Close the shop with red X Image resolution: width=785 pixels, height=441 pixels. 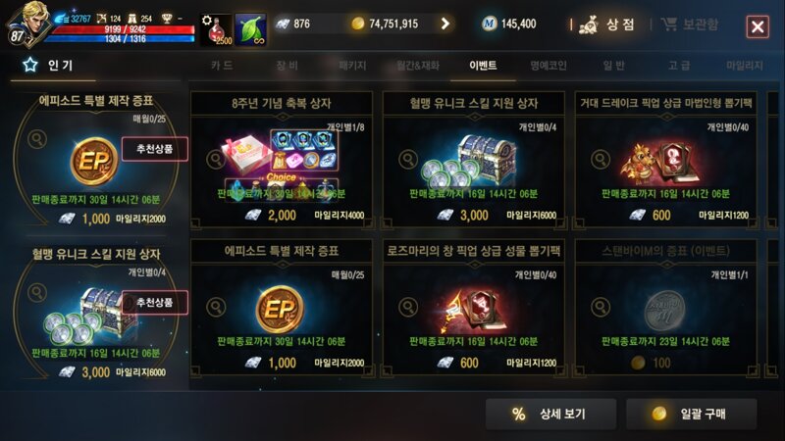pyautogui.click(x=758, y=26)
